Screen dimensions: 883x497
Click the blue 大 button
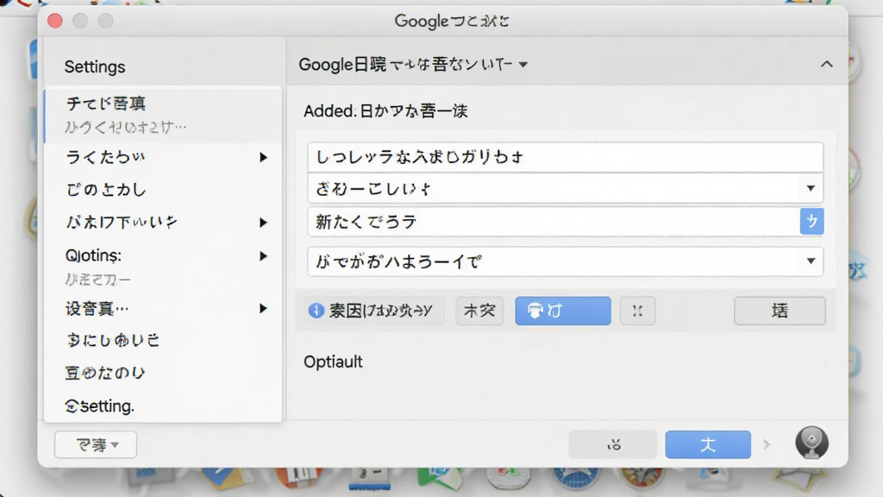click(708, 444)
